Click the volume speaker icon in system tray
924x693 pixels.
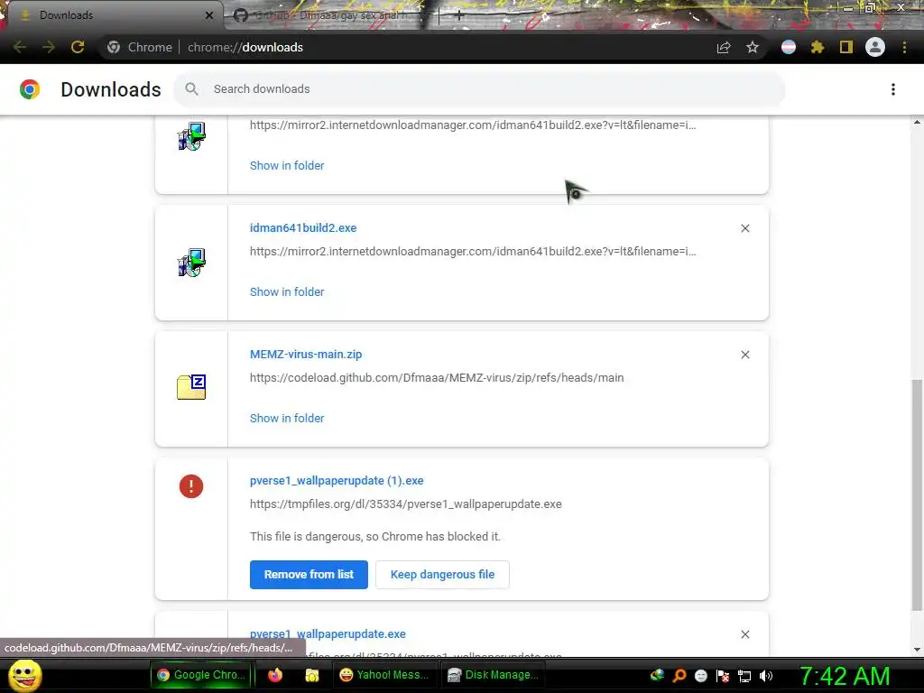[766, 676]
